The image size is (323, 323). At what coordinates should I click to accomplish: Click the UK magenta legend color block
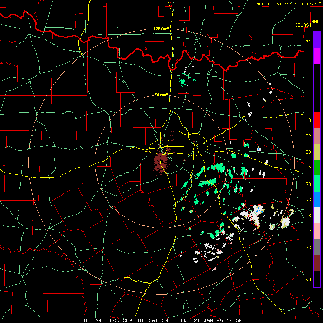click(x=317, y=56)
